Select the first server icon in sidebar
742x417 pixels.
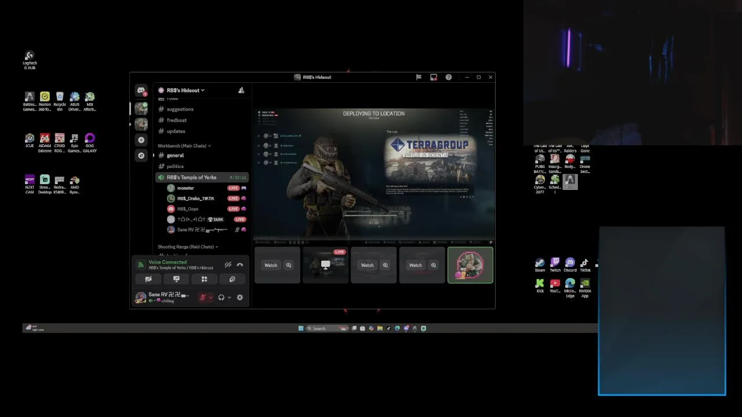click(x=141, y=108)
